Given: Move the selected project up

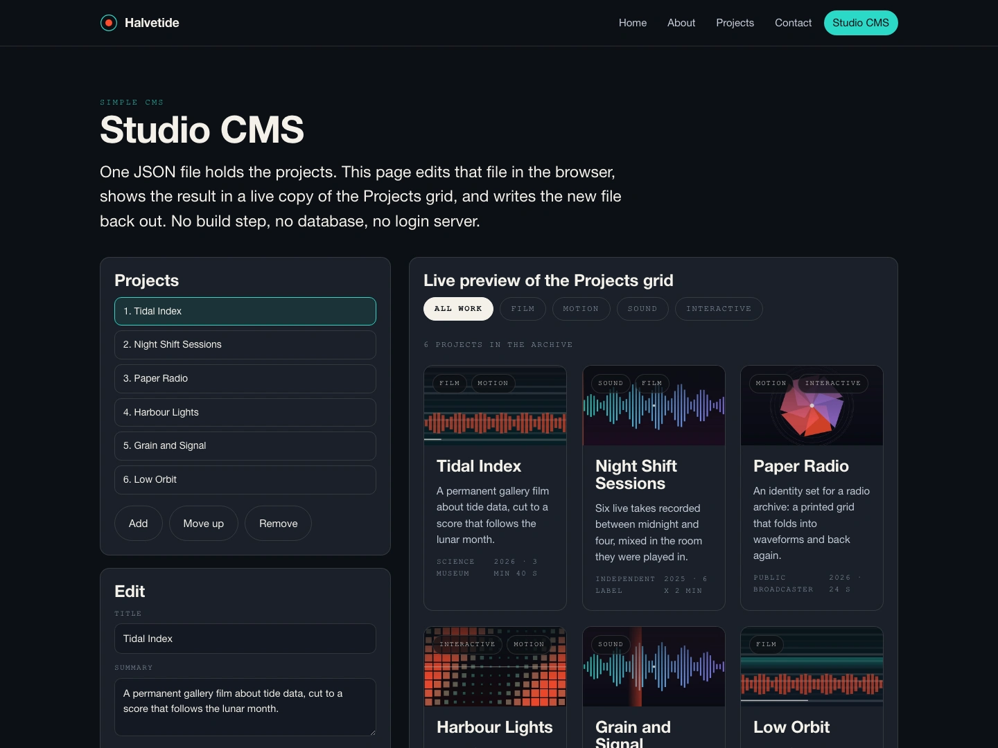Looking at the screenshot, I should coord(204,524).
